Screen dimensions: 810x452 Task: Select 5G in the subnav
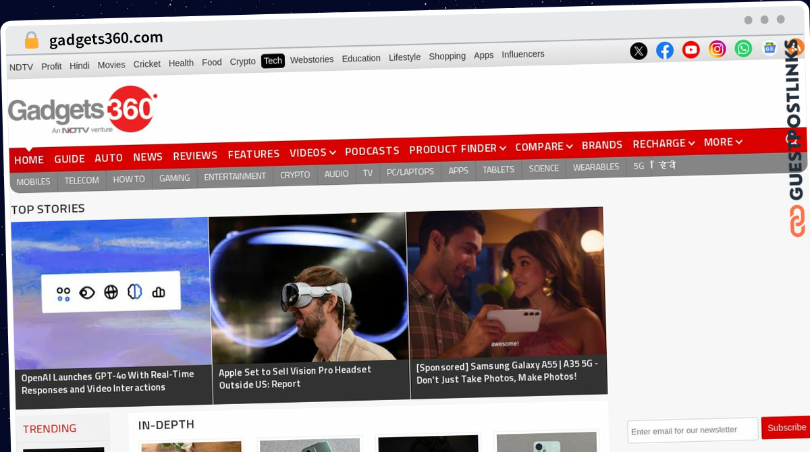pyautogui.click(x=639, y=166)
